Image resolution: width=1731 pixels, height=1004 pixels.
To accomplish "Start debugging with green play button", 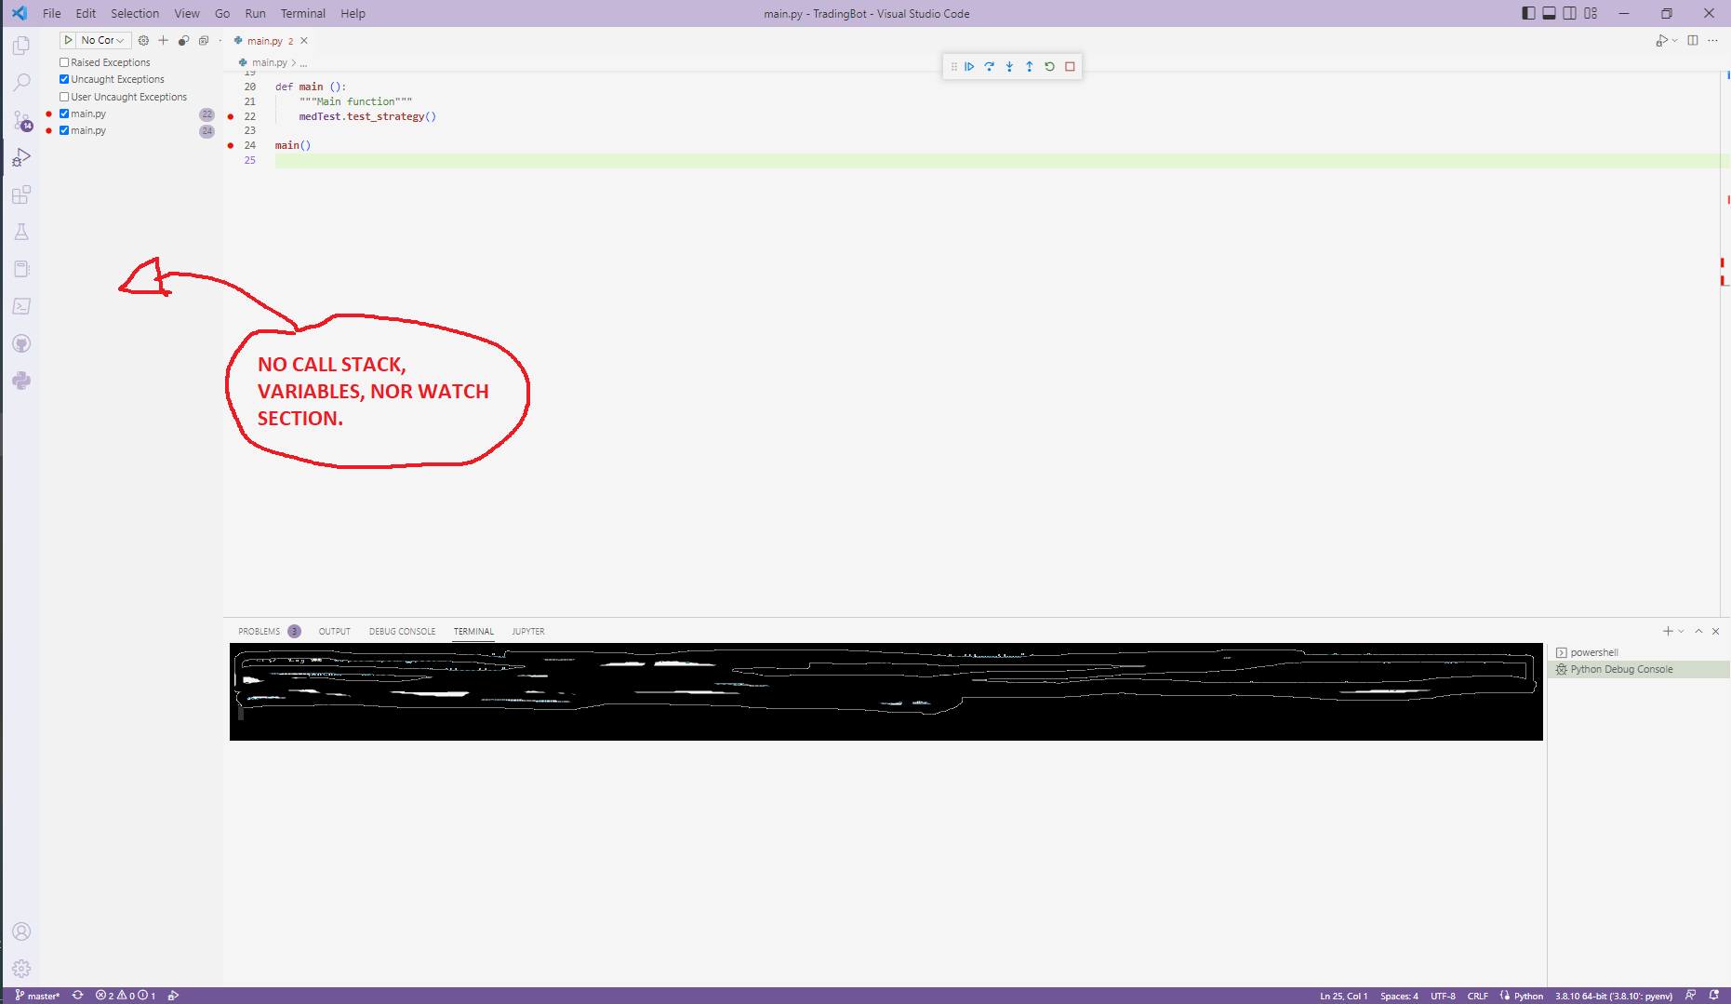I will click(x=68, y=40).
